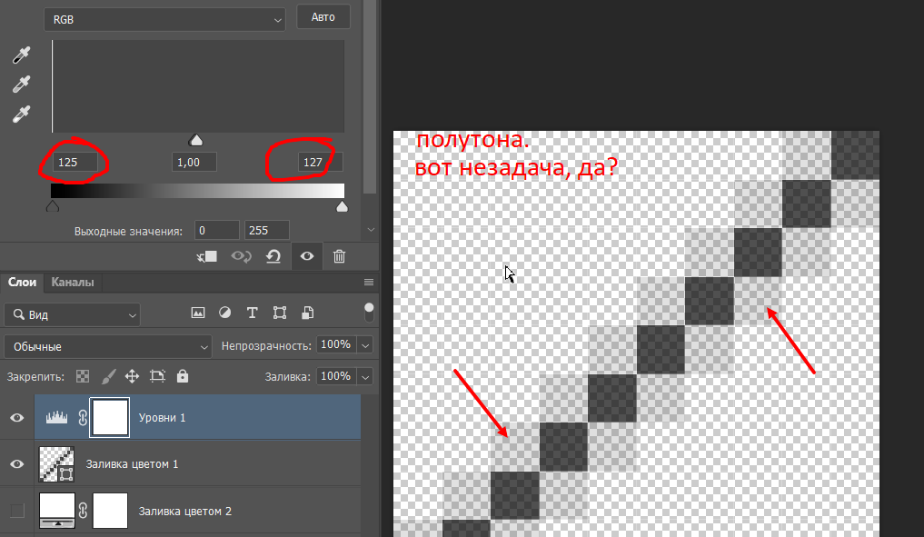This screenshot has height=537, width=924.
Task: Click the Properties panel vertical scrollbar
Action: coord(370,97)
